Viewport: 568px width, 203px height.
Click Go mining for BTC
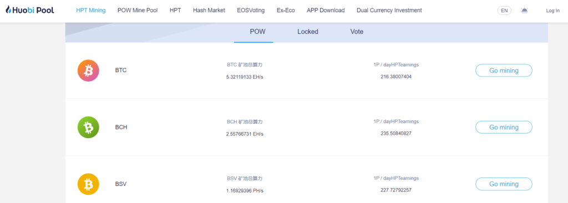click(504, 70)
